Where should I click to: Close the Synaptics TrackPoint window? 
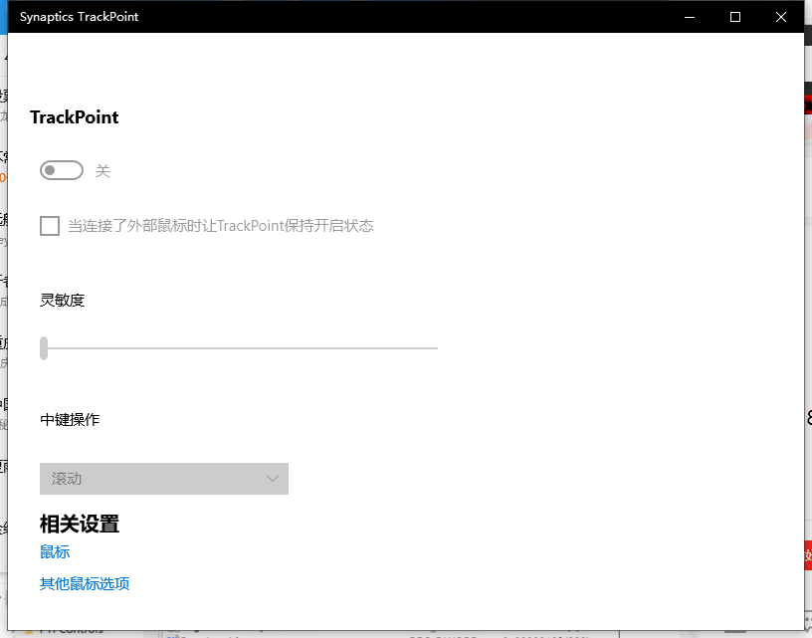click(x=781, y=17)
